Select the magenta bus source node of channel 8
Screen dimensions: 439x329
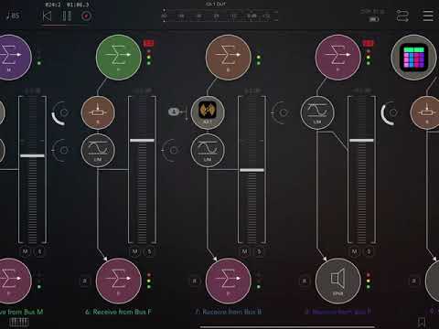337,58
